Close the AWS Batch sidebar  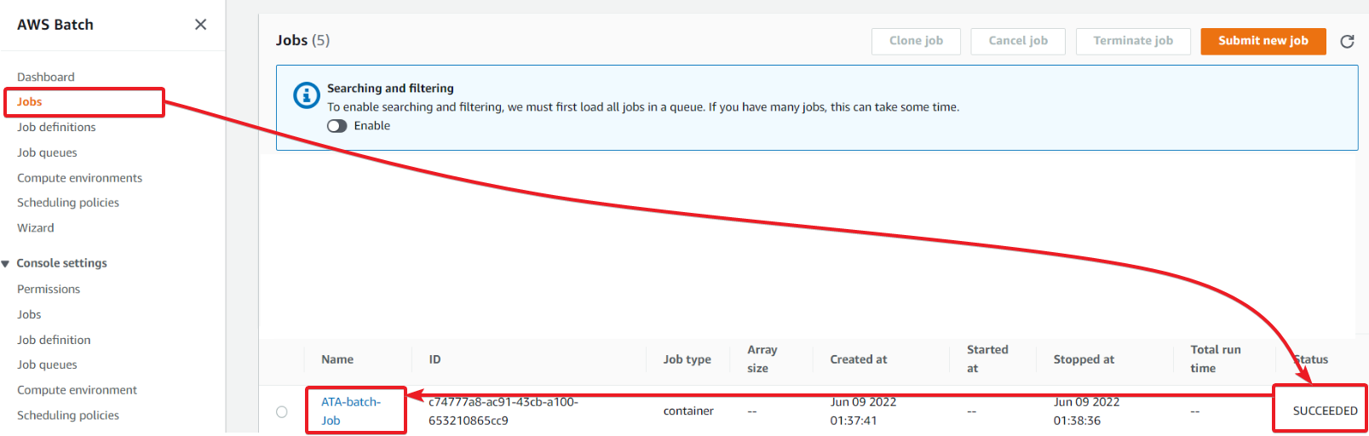point(200,25)
